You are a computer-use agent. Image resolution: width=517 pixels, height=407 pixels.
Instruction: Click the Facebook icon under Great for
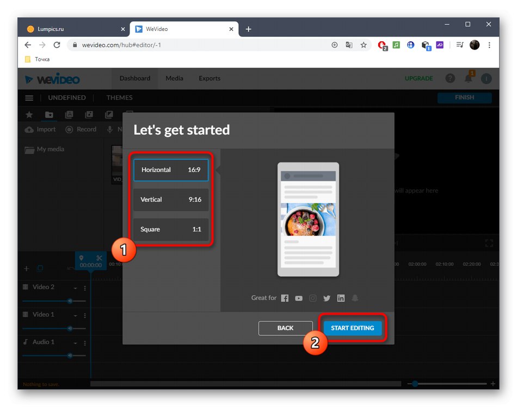tap(285, 298)
